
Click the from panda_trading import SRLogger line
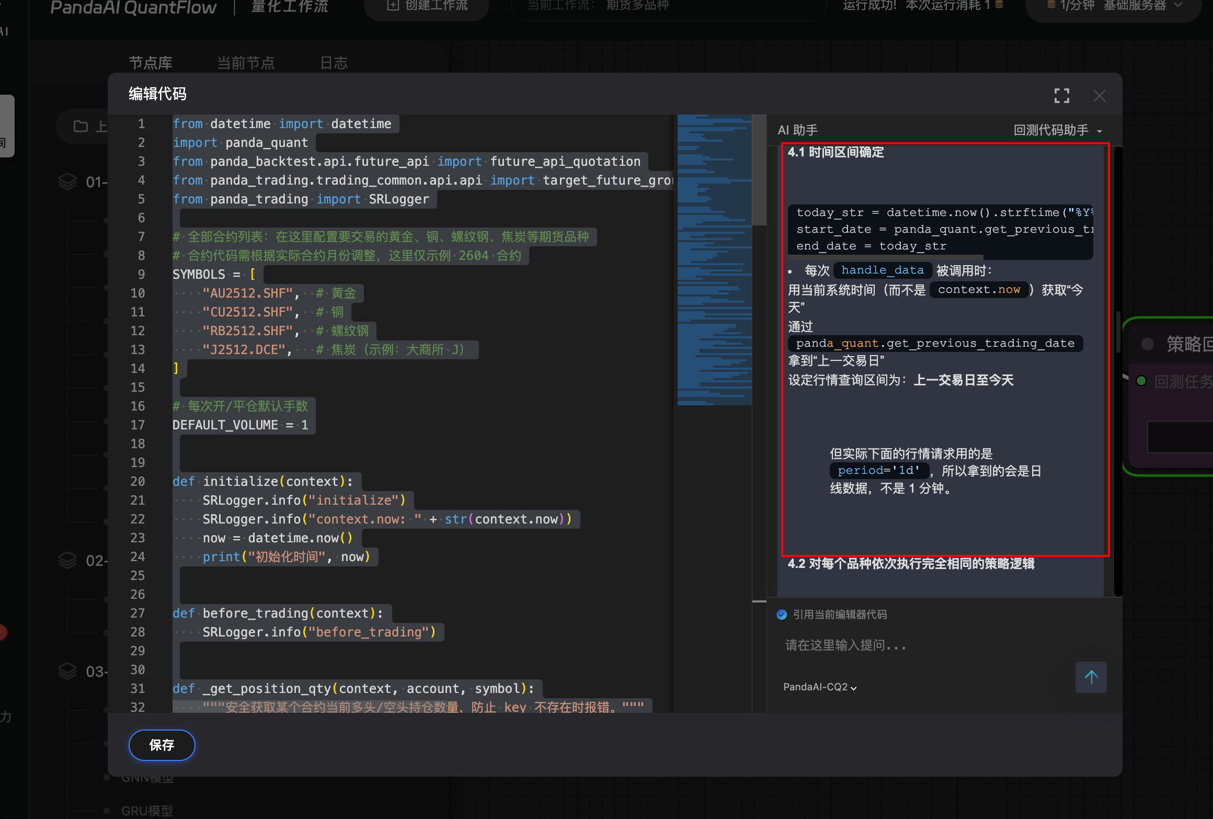pos(301,199)
